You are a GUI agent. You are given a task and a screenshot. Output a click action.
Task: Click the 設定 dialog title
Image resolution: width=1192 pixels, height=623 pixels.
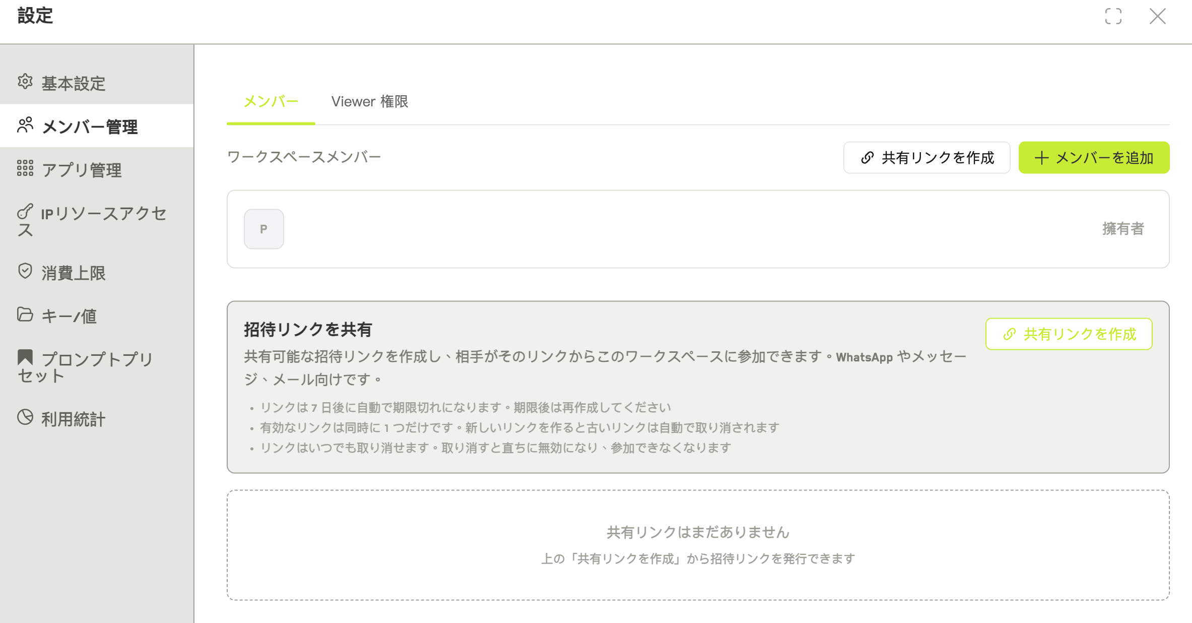coord(35,16)
